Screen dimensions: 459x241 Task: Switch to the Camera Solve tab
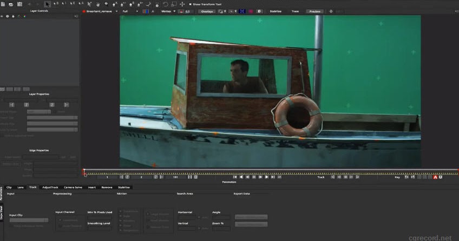[x=73, y=188]
